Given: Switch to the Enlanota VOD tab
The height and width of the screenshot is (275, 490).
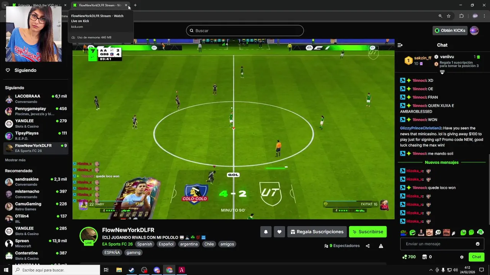Looking at the screenshot, I should click(38, 5).
